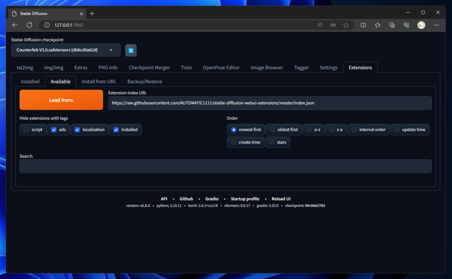Switch to the img2img tab
The height and width of the screenshot is (279, 452).
[x=54, y=68]
